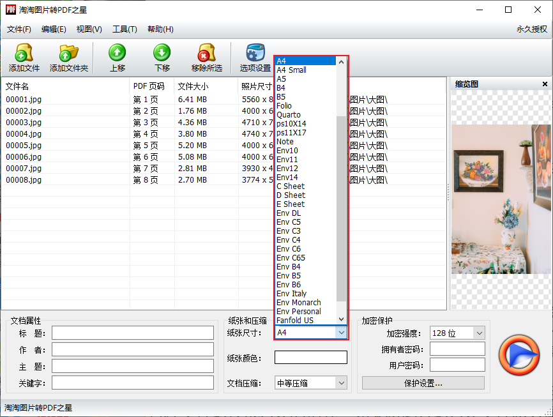Open the File (文件) menu
The width and height of the screenshot is (553, 417).
point(19,29)
